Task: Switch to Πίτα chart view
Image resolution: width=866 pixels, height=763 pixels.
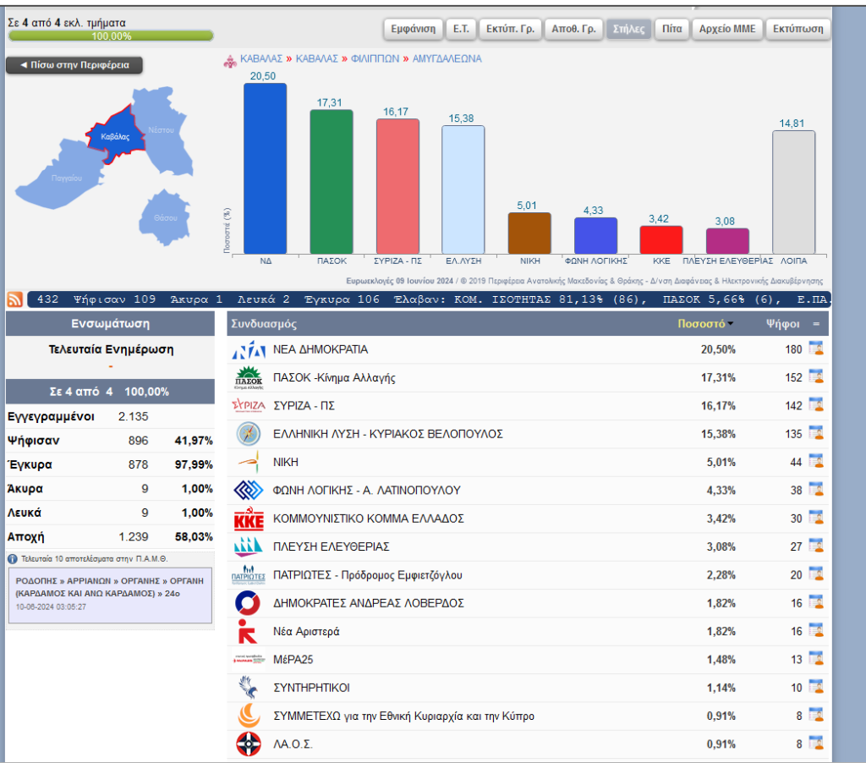Action: (671, 29)
